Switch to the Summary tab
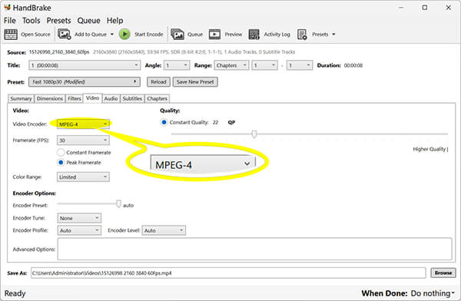The image size is (461, 301). [x=21, y=98]
